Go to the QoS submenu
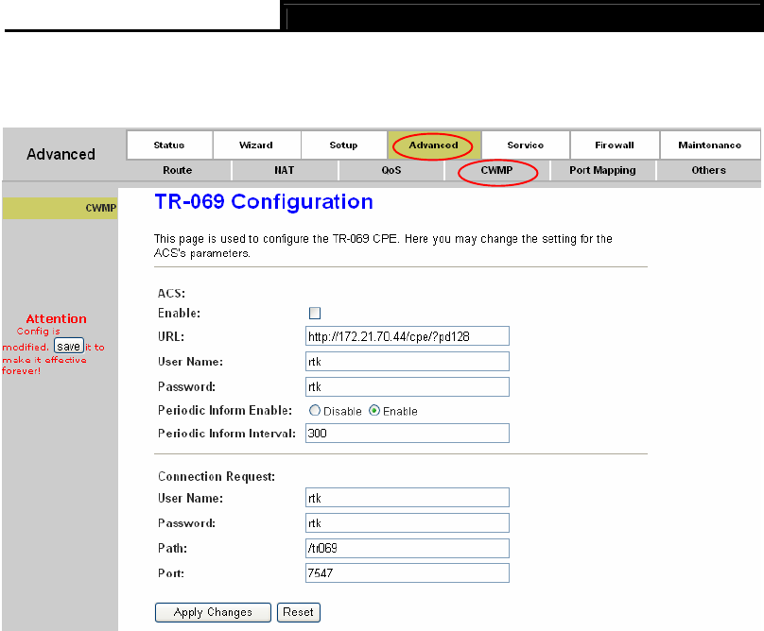764x631 pixels. 391,170
